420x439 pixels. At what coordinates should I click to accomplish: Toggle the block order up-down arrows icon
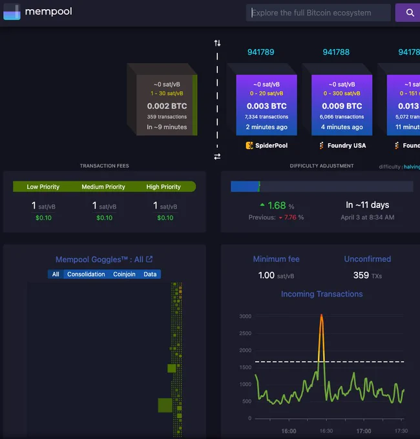[x=217, y=43]
